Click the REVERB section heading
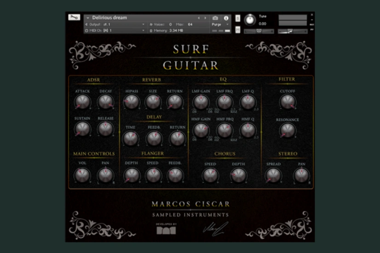380x253 pixels. pos(151,80)
